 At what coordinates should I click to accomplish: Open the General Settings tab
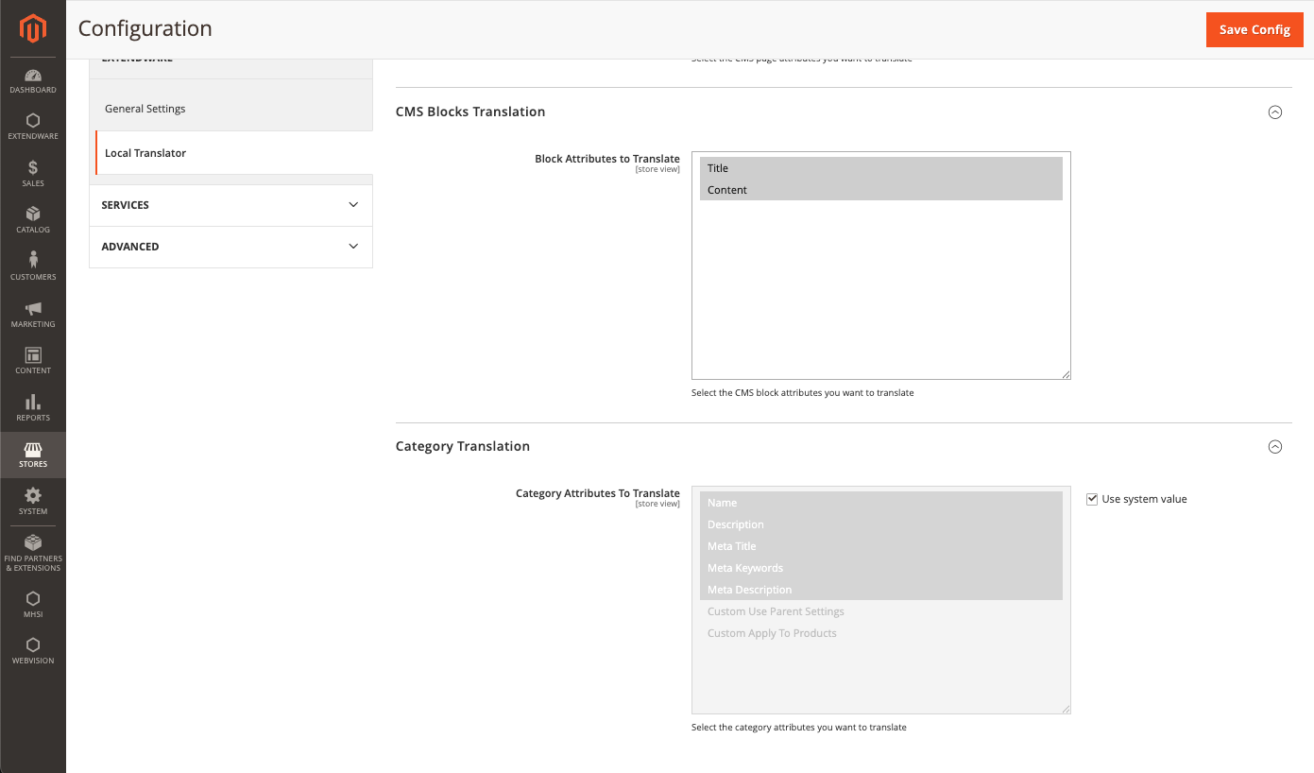point(145,109)
